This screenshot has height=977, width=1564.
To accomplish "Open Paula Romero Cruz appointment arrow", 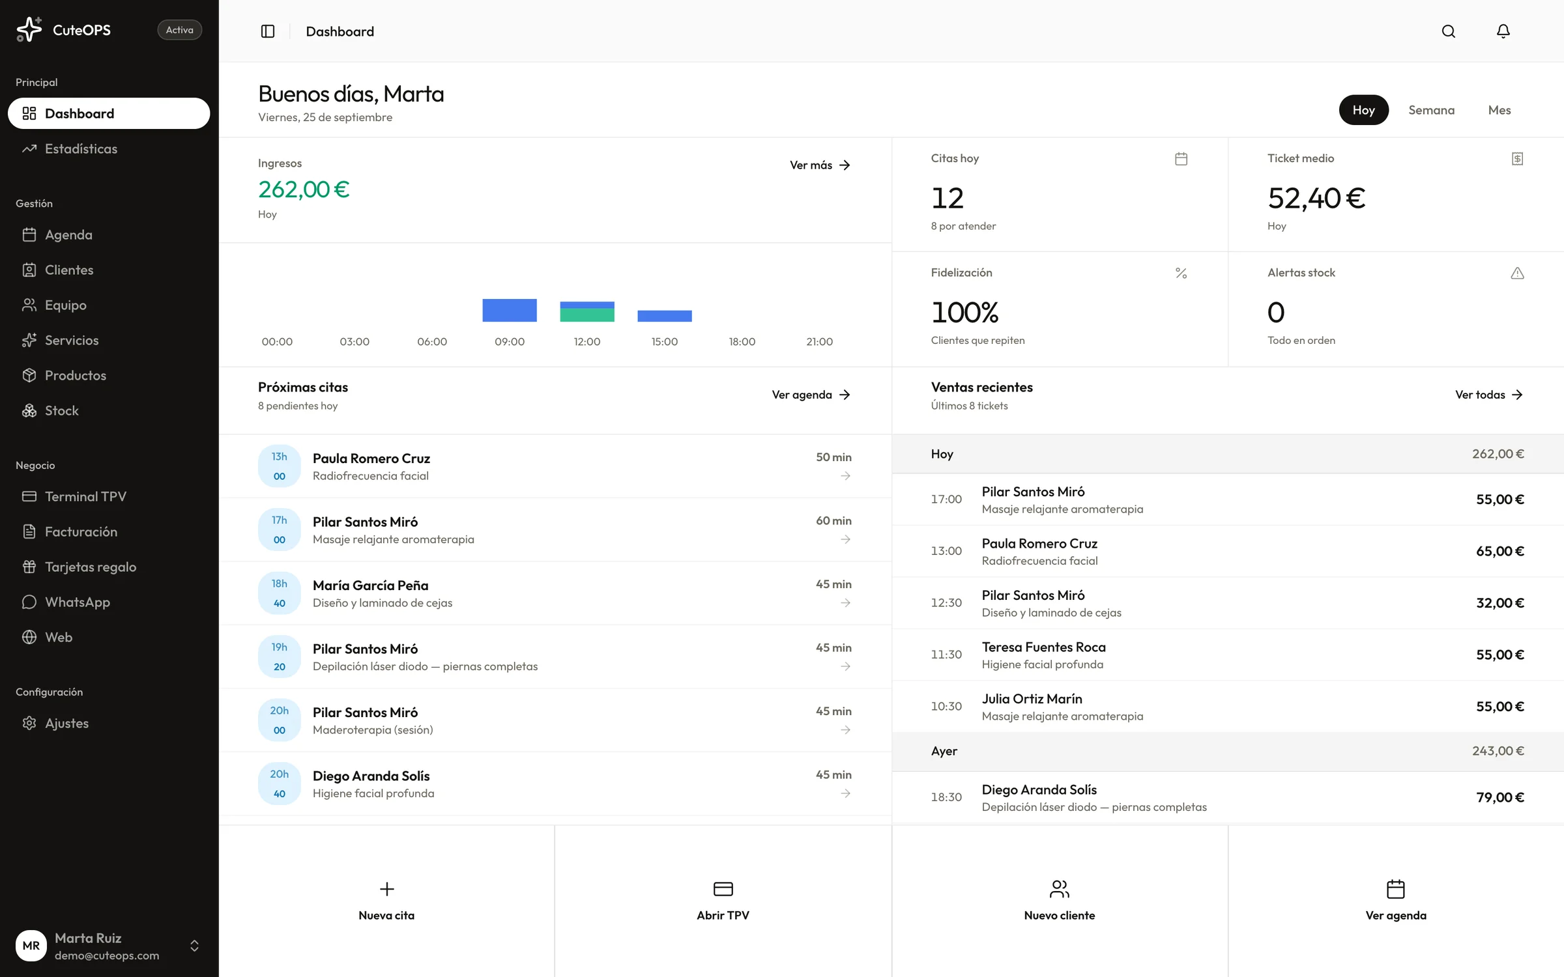I will click(845, 476).
